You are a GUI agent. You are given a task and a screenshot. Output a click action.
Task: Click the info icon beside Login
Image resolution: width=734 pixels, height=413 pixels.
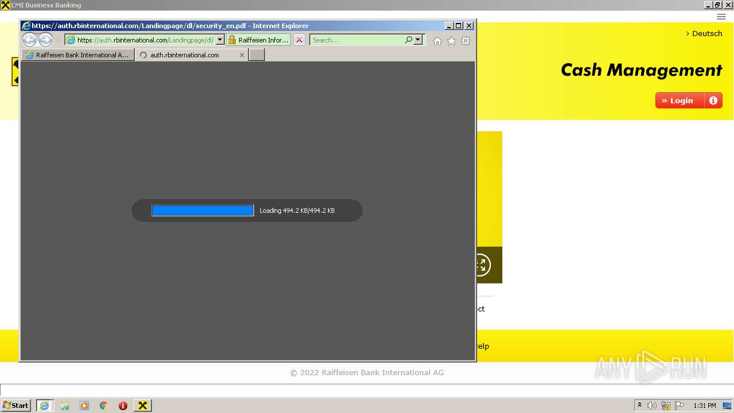coord(713,100)
